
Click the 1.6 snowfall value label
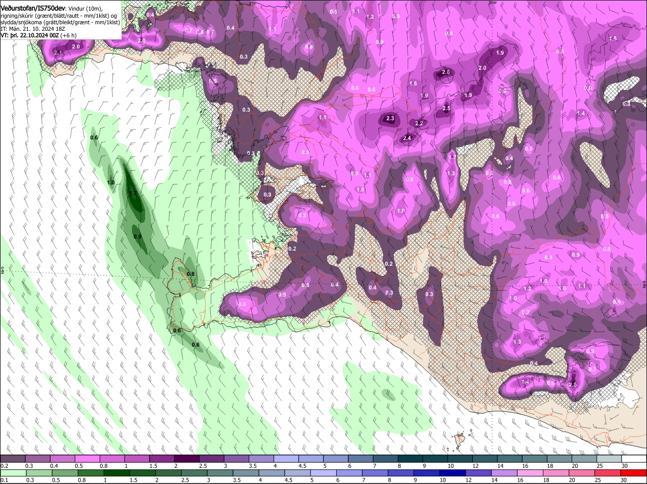coord(413,83)
